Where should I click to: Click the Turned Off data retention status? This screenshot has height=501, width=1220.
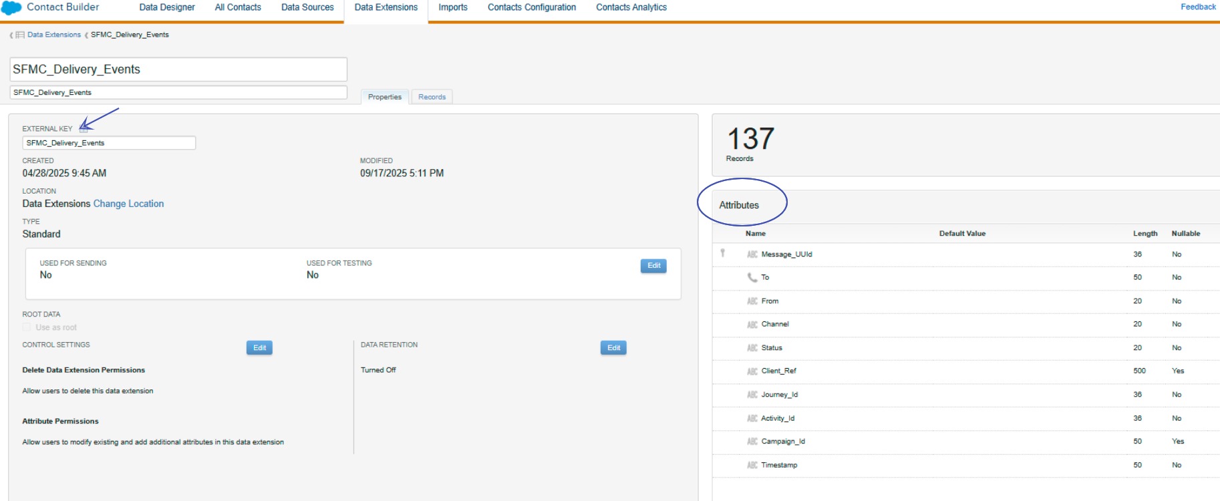[378, 370]
